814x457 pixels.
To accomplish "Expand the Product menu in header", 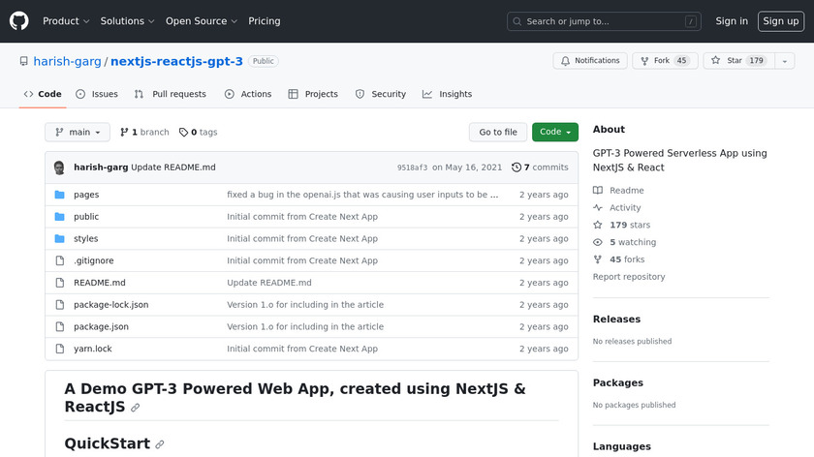I will (x=66, y=21).
